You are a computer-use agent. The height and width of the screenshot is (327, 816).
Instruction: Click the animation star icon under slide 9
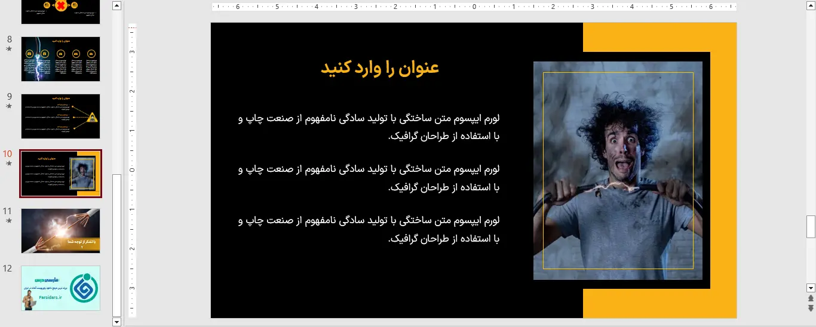coord(8,106)
